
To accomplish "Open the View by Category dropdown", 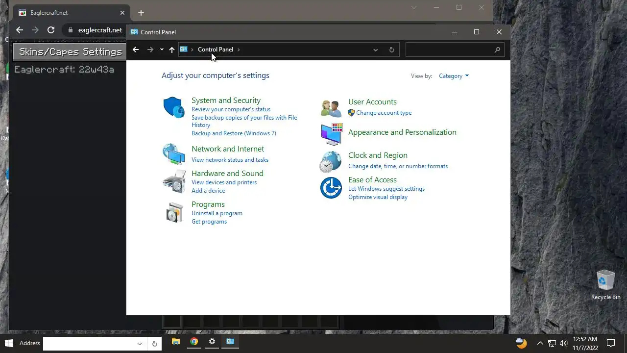I will [454, 76].
